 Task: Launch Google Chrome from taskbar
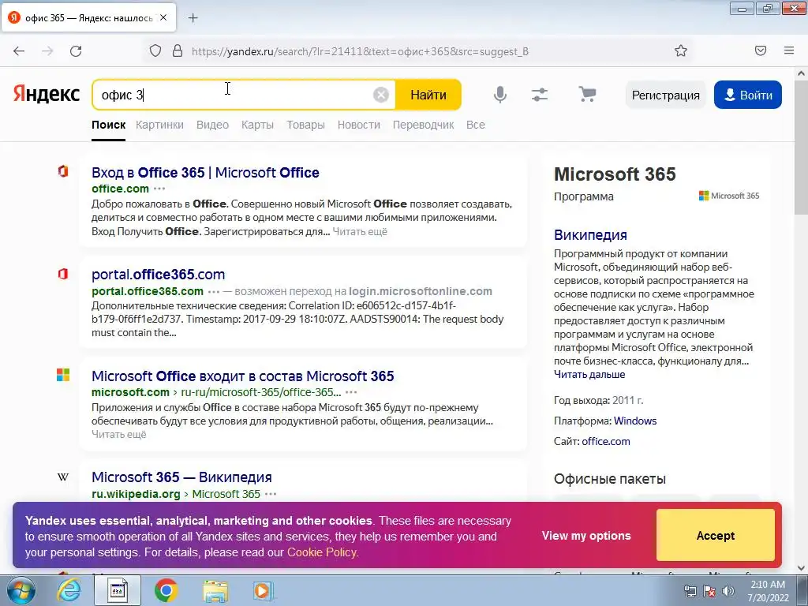(166, 590)
